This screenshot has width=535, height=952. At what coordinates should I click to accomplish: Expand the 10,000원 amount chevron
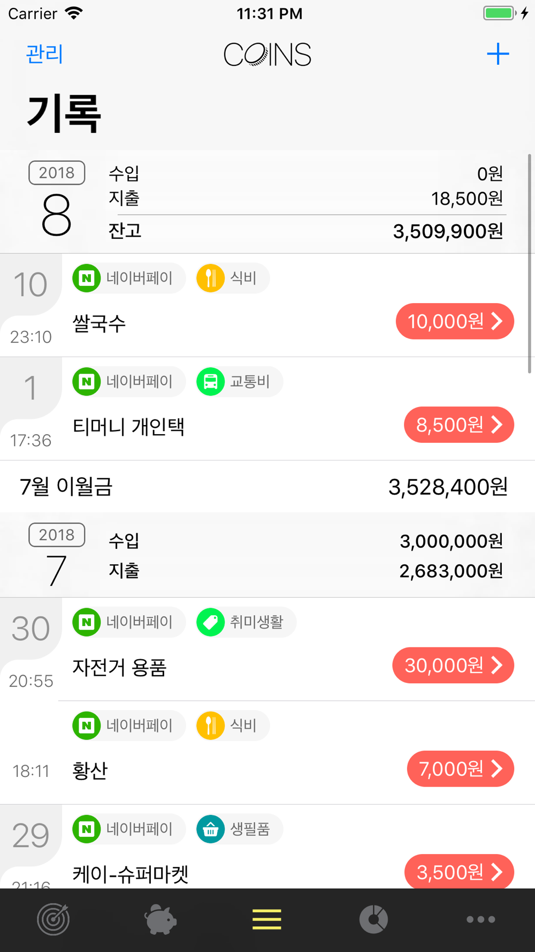(497, 321)
